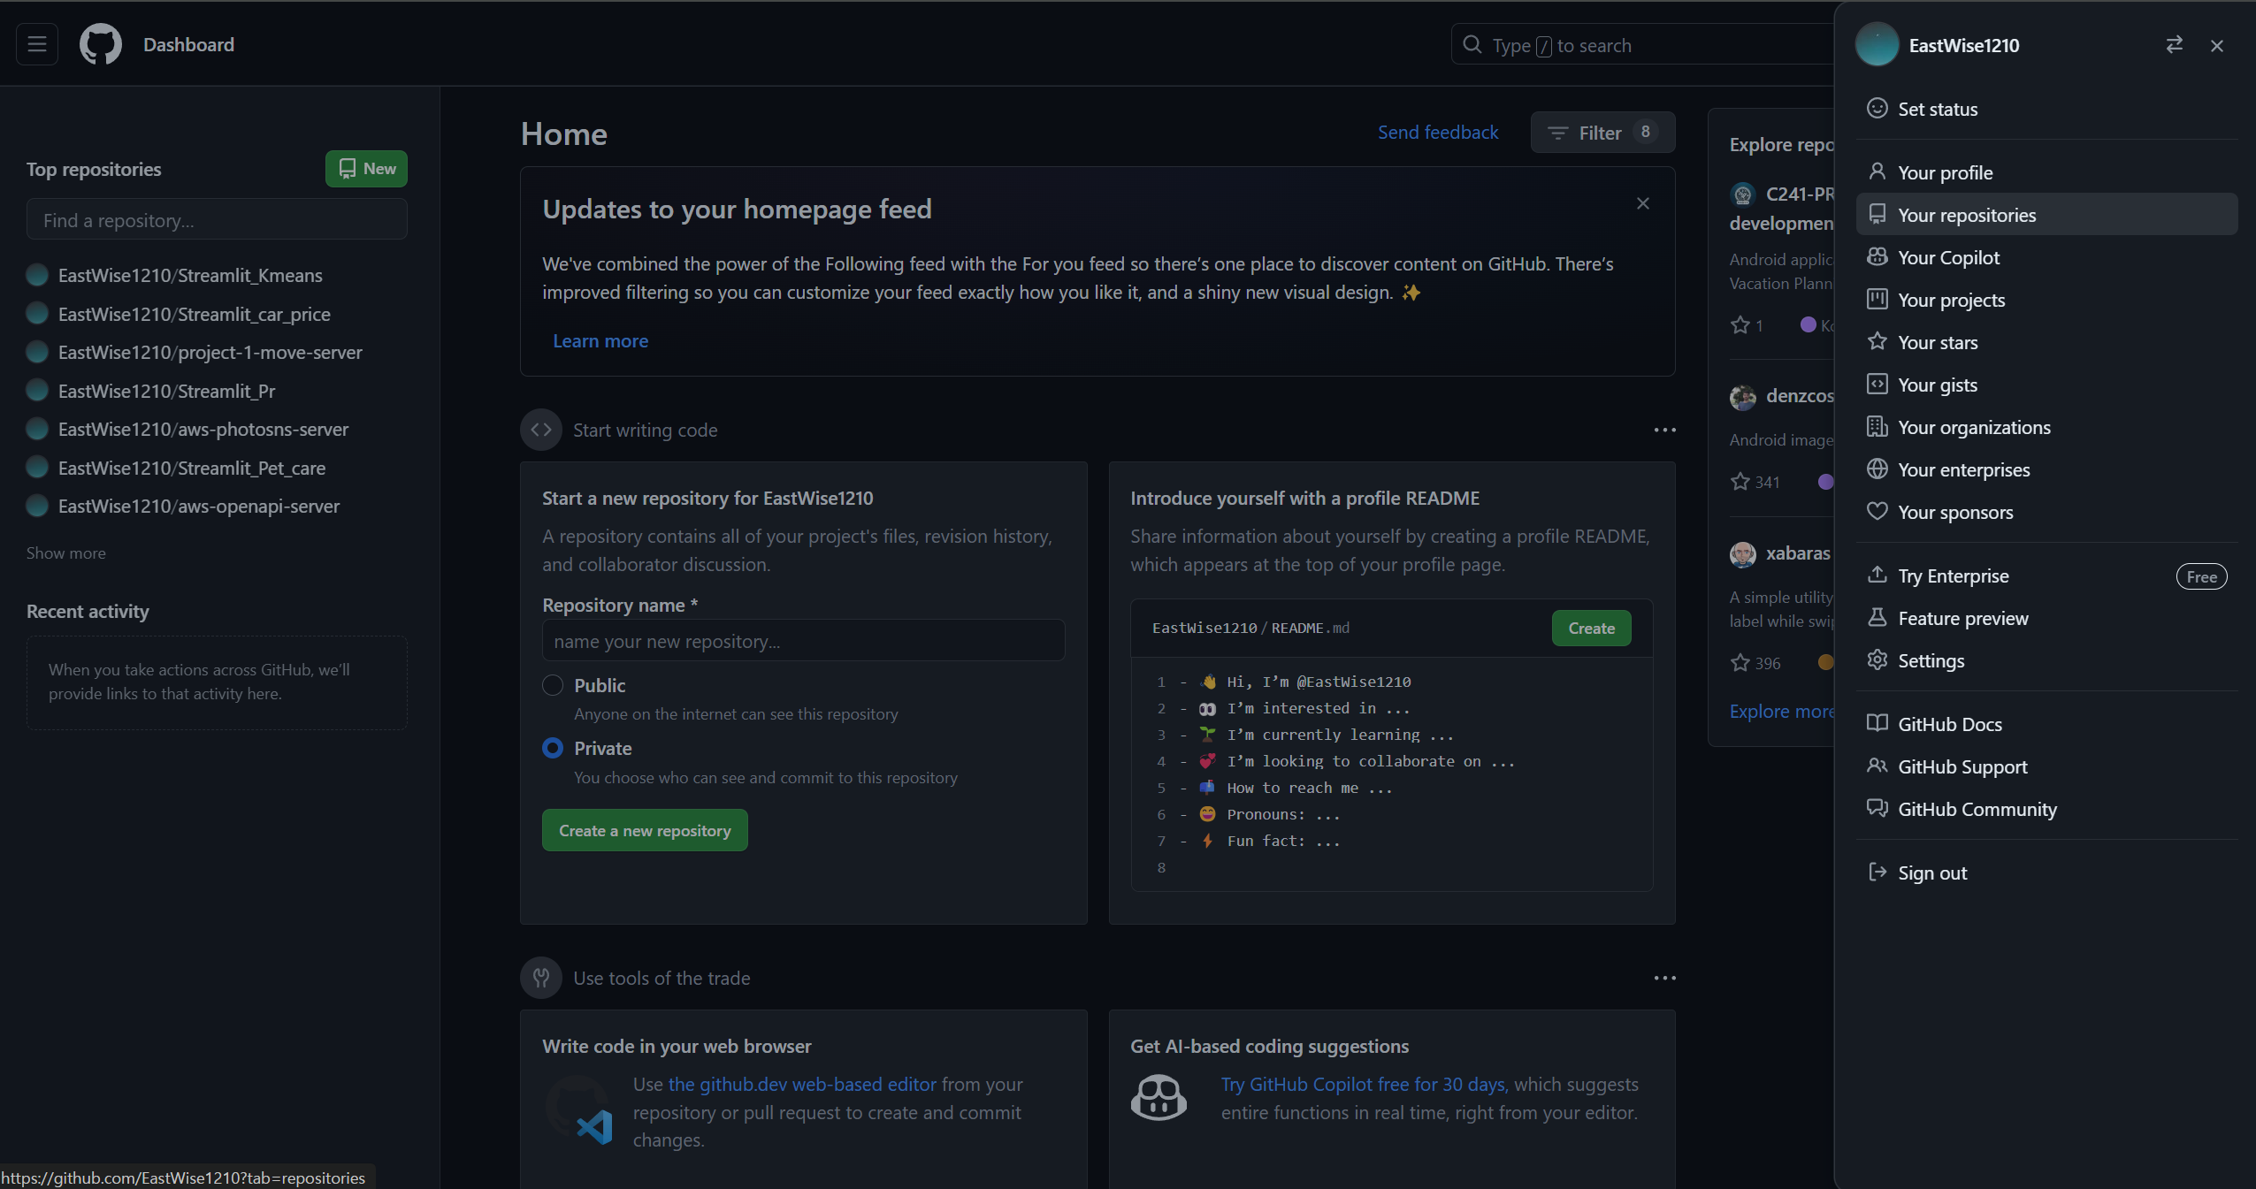Viewport: 2256px width, 1189px height.
Task: Open Your repositories menu item
Action: tap(2046, 215)
